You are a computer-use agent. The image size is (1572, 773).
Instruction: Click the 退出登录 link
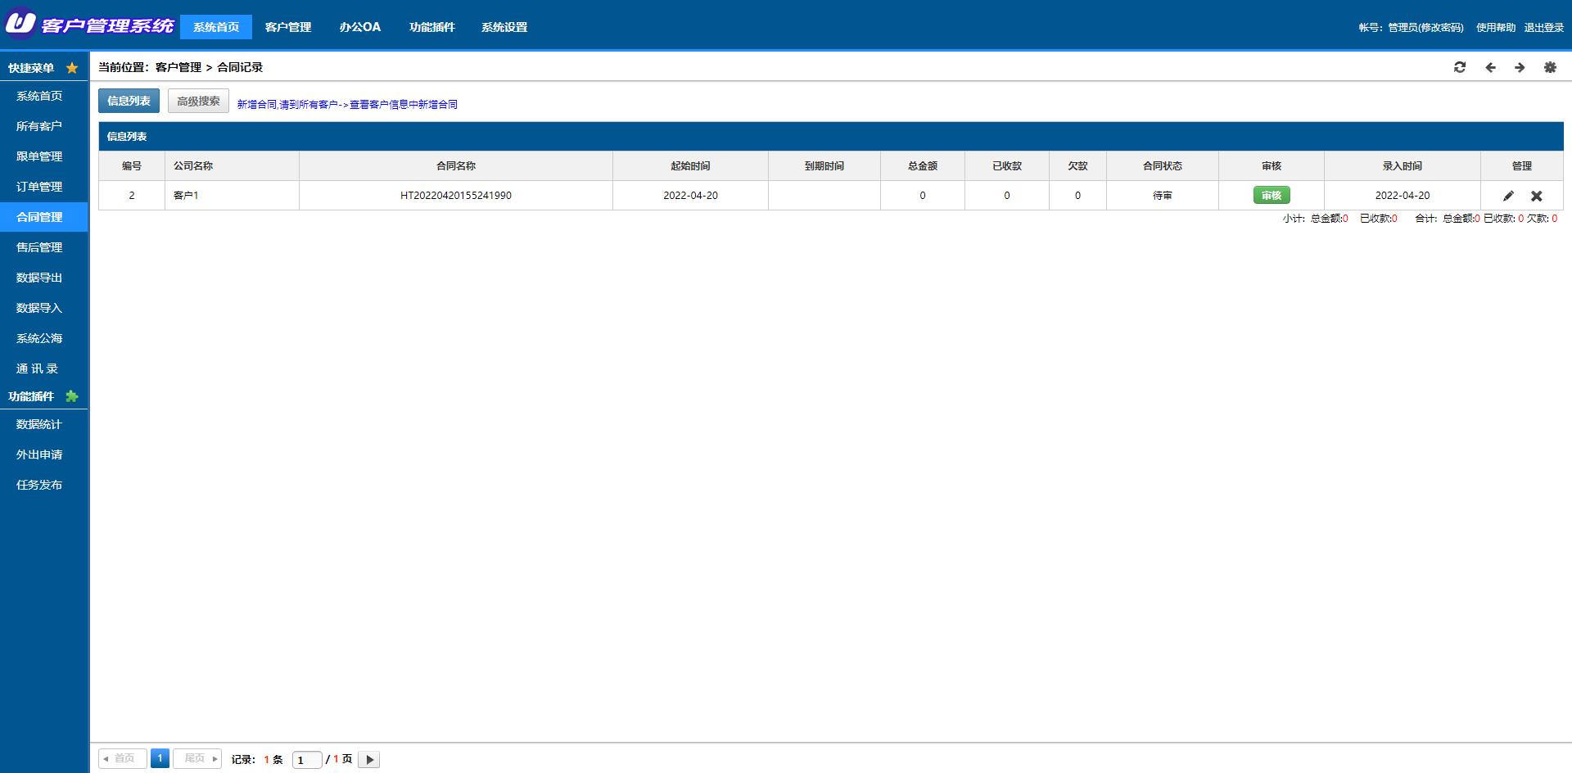tap(1543, 28)
